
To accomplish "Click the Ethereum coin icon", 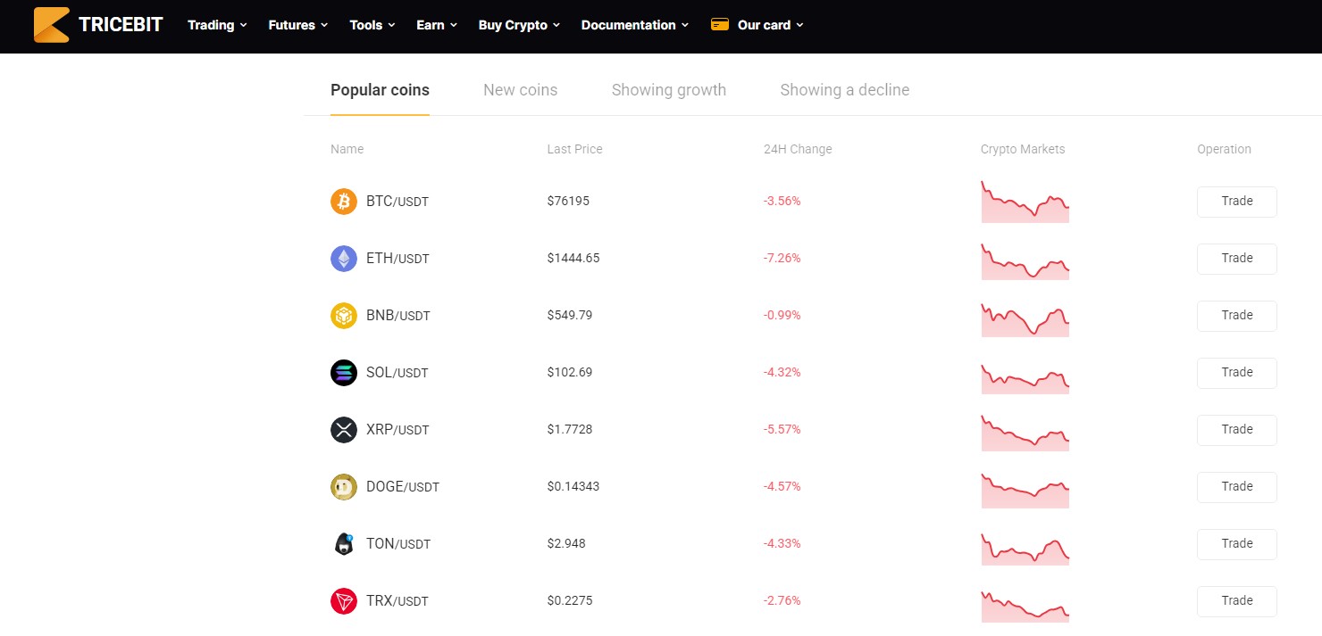I will point(344,259).
